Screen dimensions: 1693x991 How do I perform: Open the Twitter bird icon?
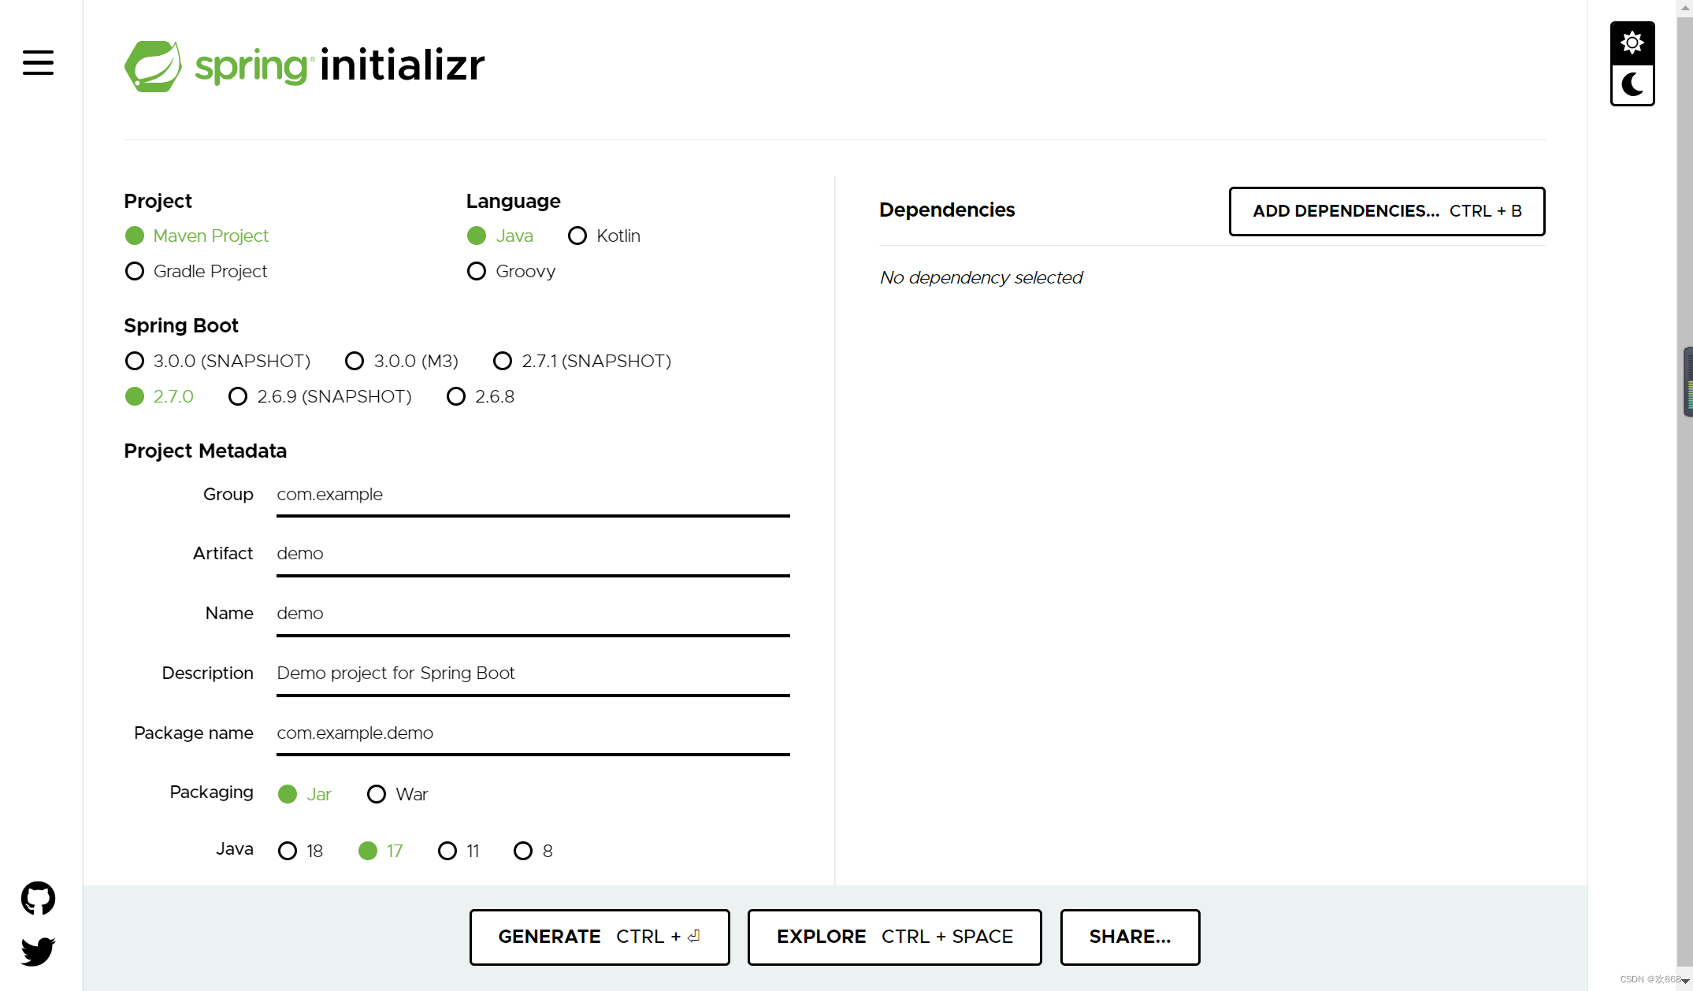coord(38,951)
